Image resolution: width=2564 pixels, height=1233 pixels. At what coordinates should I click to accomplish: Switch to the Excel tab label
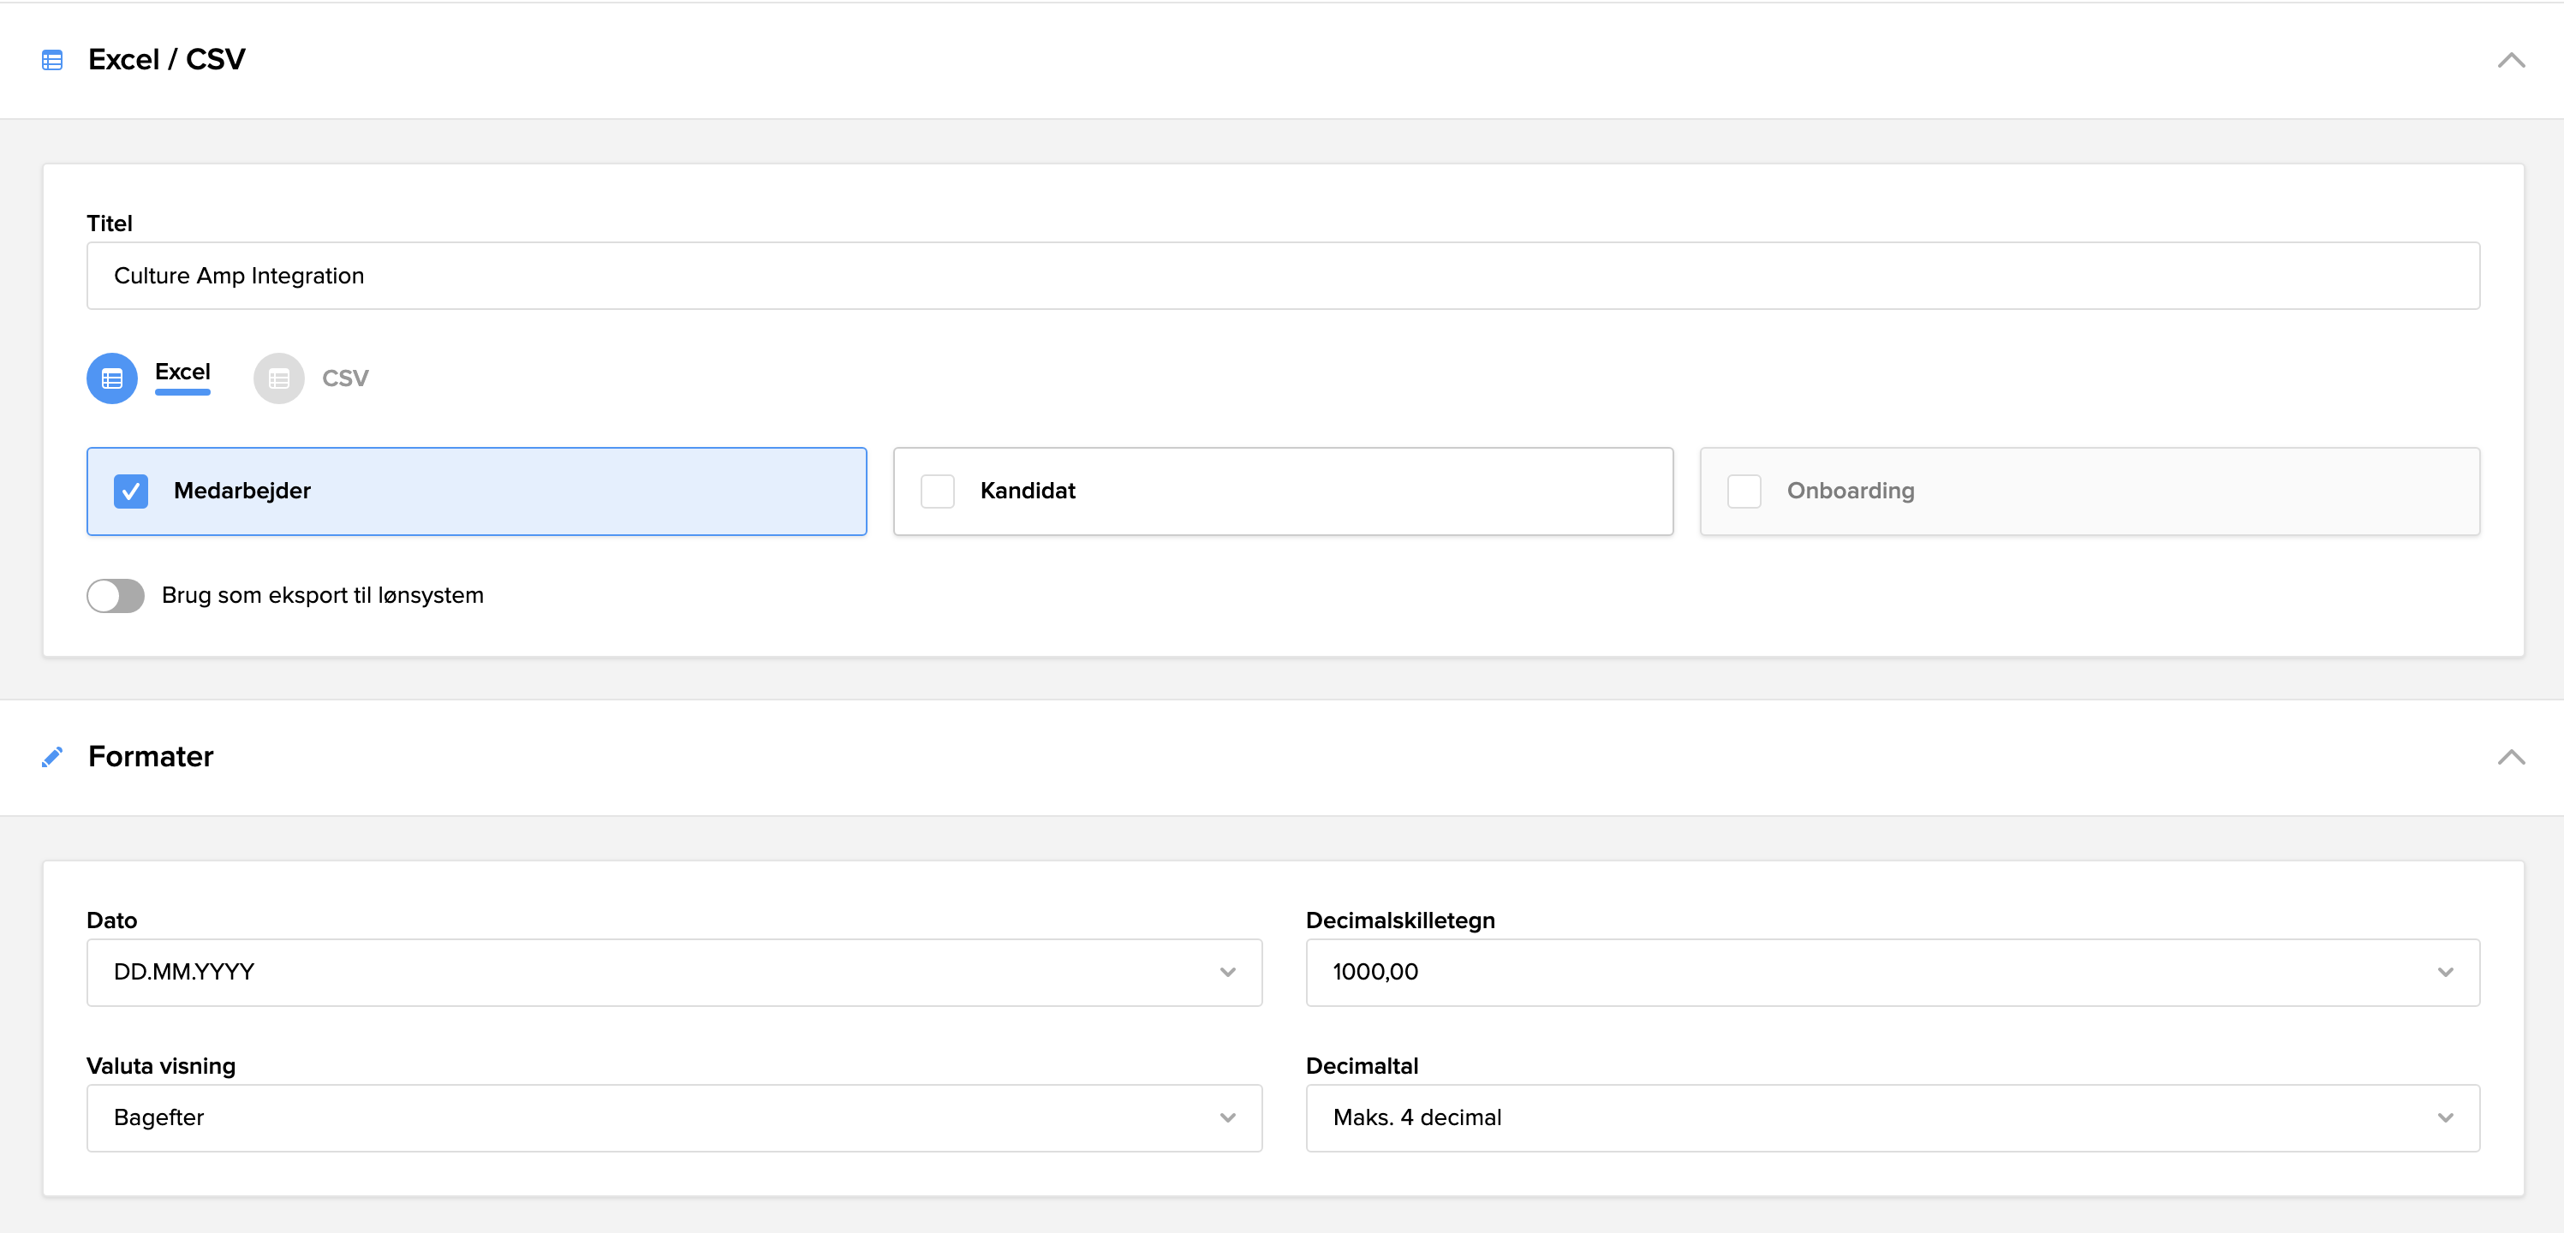(x=182, y=372)
